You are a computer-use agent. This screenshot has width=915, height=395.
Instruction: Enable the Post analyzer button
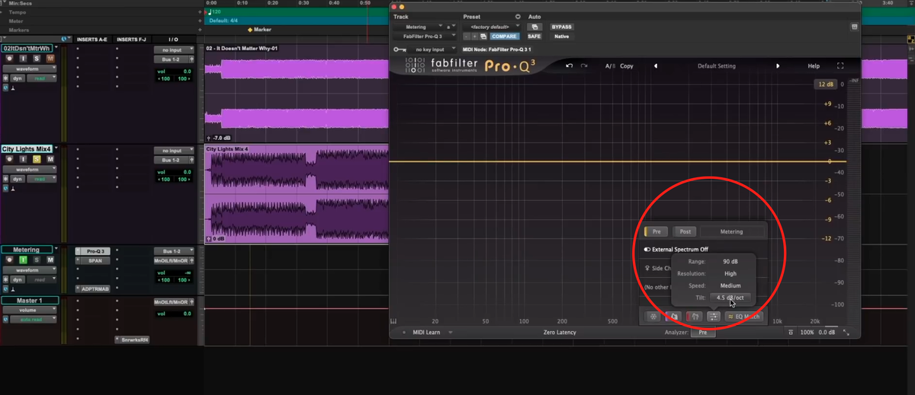tap(685, 231)
